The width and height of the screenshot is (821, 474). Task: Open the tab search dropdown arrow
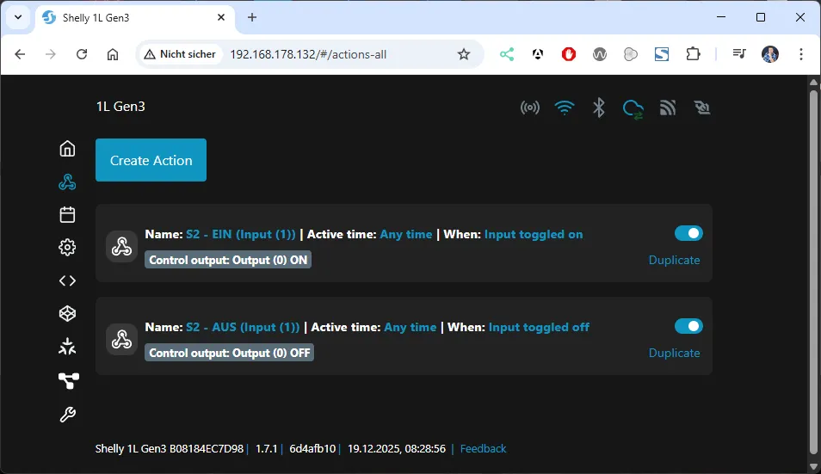click(17, 17)
